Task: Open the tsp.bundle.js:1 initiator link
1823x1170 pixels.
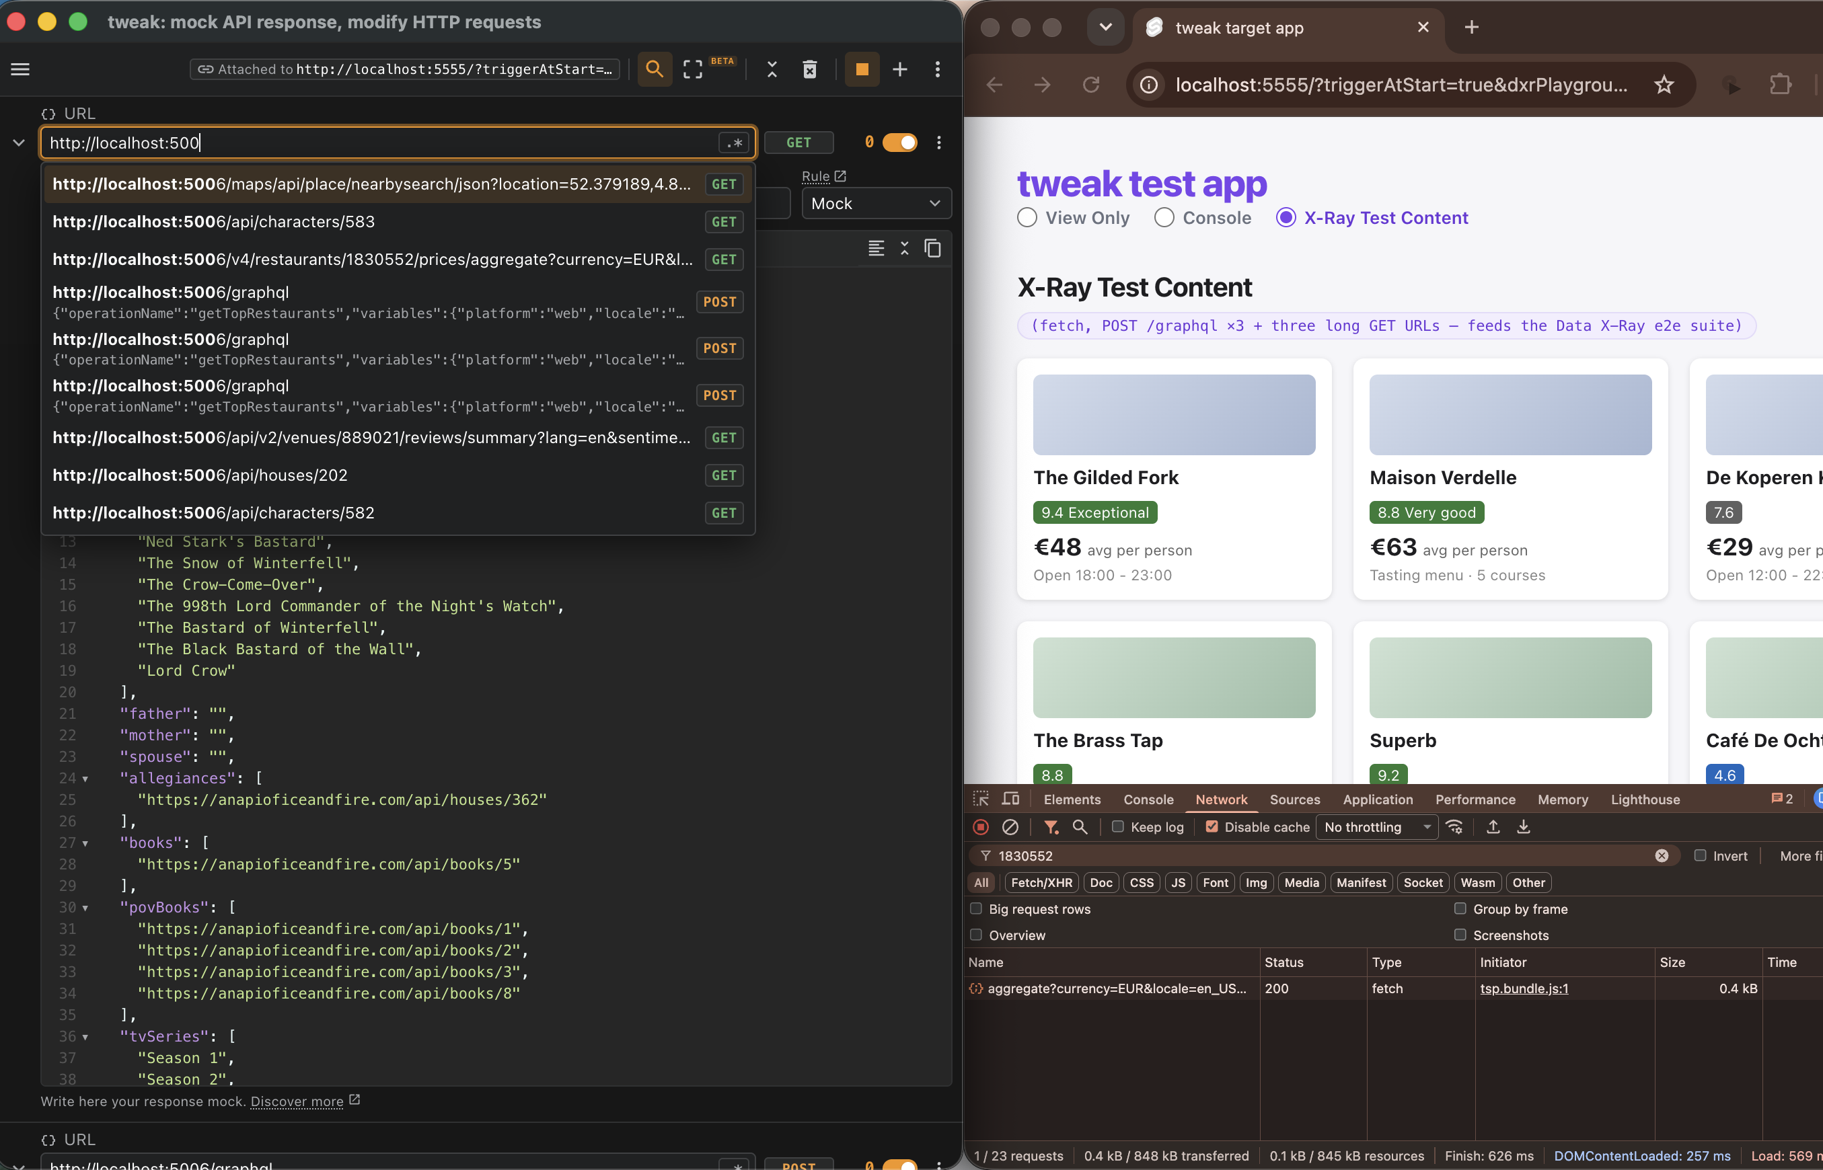Action: (x=1524, y=988)
